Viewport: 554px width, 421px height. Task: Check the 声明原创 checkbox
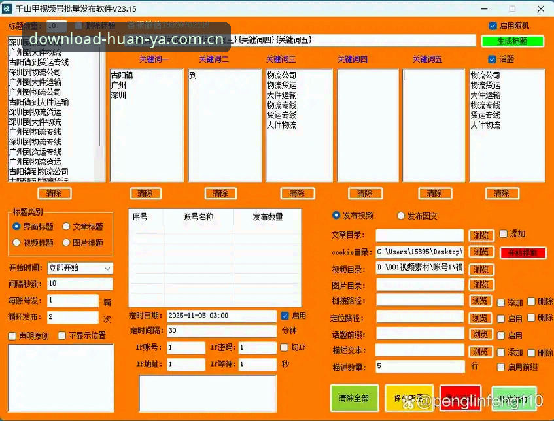(x=12, y=336)
